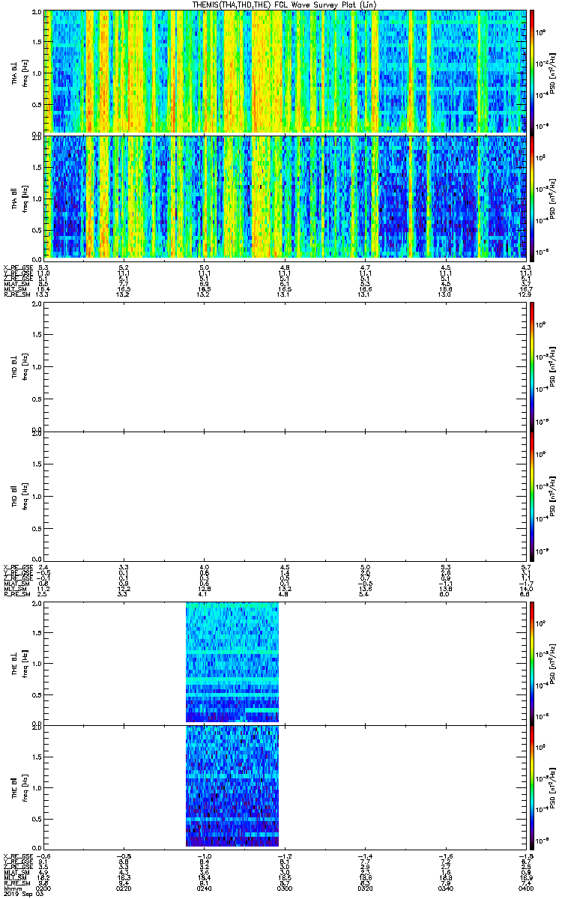Image resolution: width=562 pixels, height=899 pixels.
Task: Select the THA BL spectrogram panel
Action: [x=285, y=71]
